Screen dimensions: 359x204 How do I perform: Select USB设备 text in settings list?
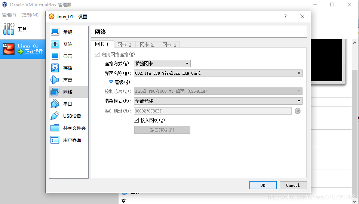click(x=72, y=116)
